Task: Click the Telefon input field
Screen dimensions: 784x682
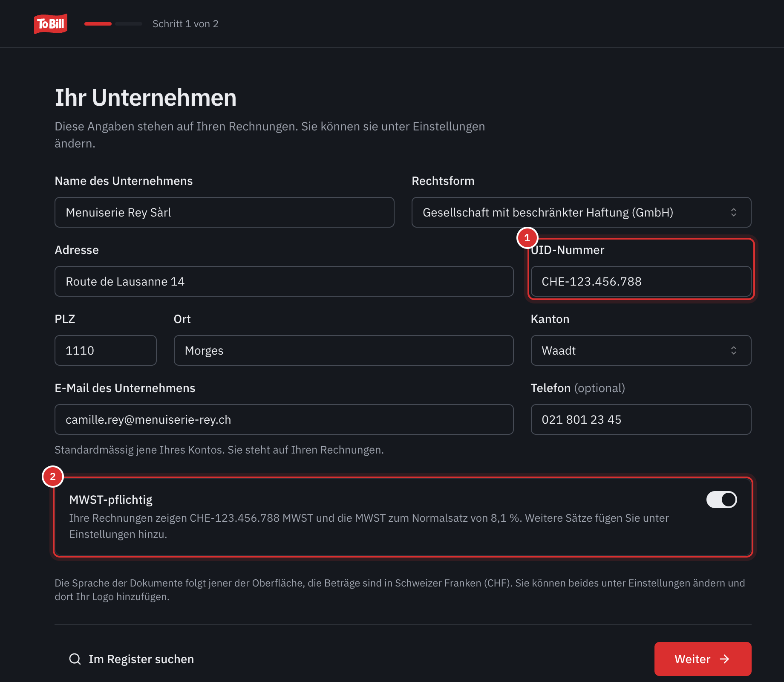Action: (x=641, y=419)
